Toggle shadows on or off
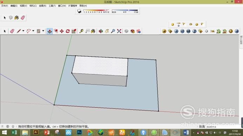 coord(79,11)
